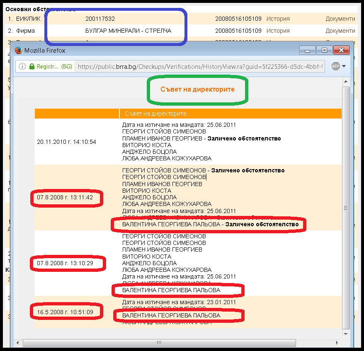Click the vertical scrollbar thumb
This screenshot has height=351, width=364.
click(346, 208)
